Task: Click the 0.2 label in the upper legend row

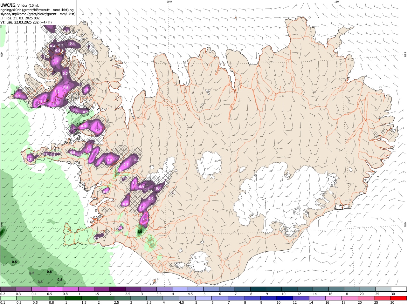Action: [x=3, y=294]
